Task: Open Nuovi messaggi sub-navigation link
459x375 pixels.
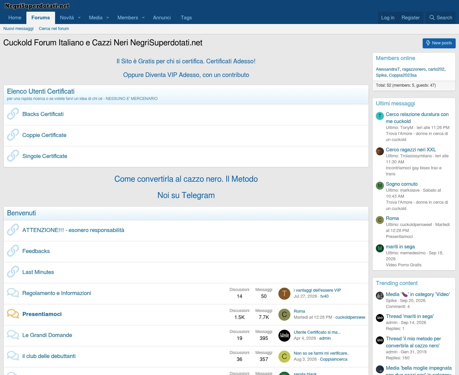Action: click(18, 29)
